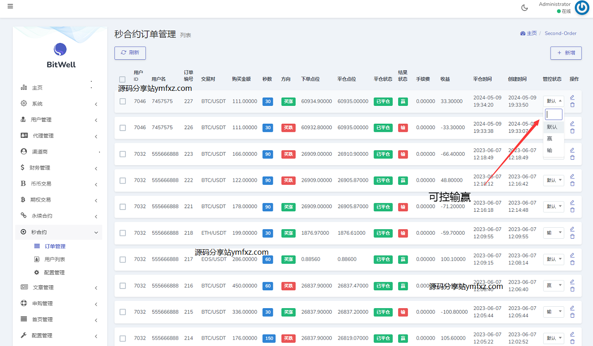
Task: Delete order 218 using the trash icon
Action: pyautogui.click(x=572, y=236)
